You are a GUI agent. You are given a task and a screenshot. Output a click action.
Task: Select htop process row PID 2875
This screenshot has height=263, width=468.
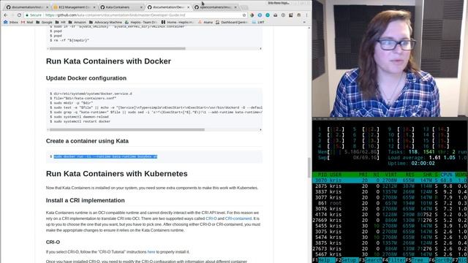click(x=390, y=186)
